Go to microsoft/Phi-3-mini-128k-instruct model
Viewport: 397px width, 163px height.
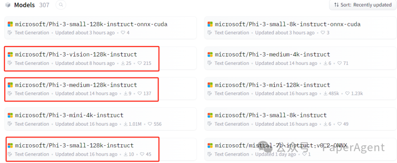tap(272, 85)
